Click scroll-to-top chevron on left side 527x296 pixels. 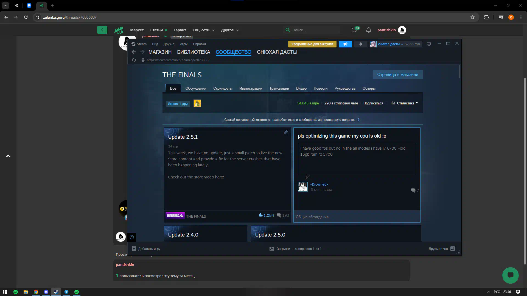8,156
